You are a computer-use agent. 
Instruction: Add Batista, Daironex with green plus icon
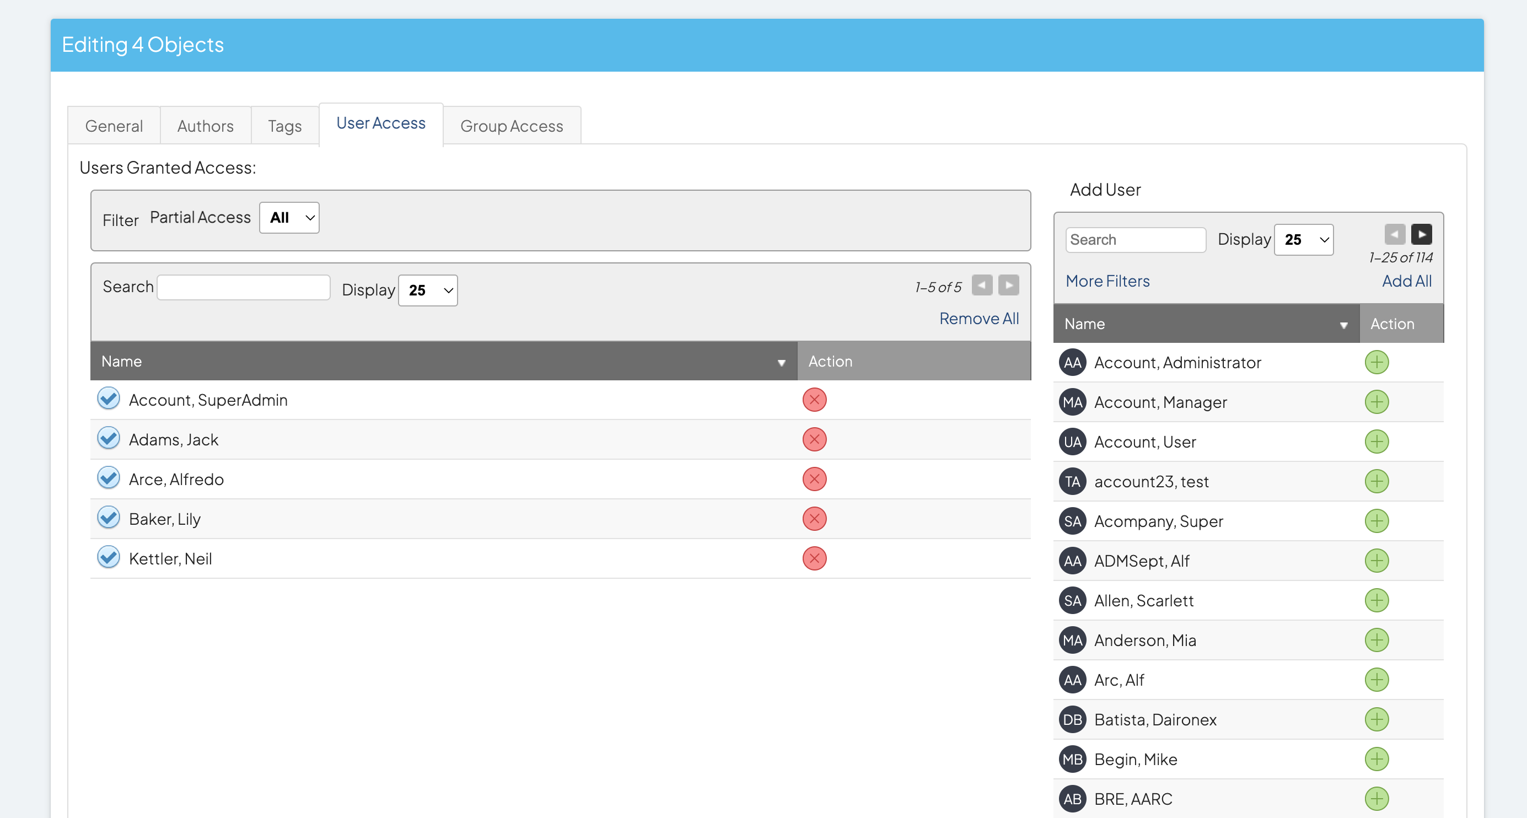1377,719
